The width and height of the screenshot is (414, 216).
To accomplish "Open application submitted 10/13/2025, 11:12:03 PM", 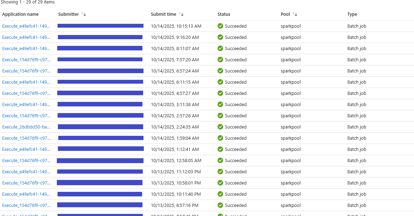I will (26, 172).
